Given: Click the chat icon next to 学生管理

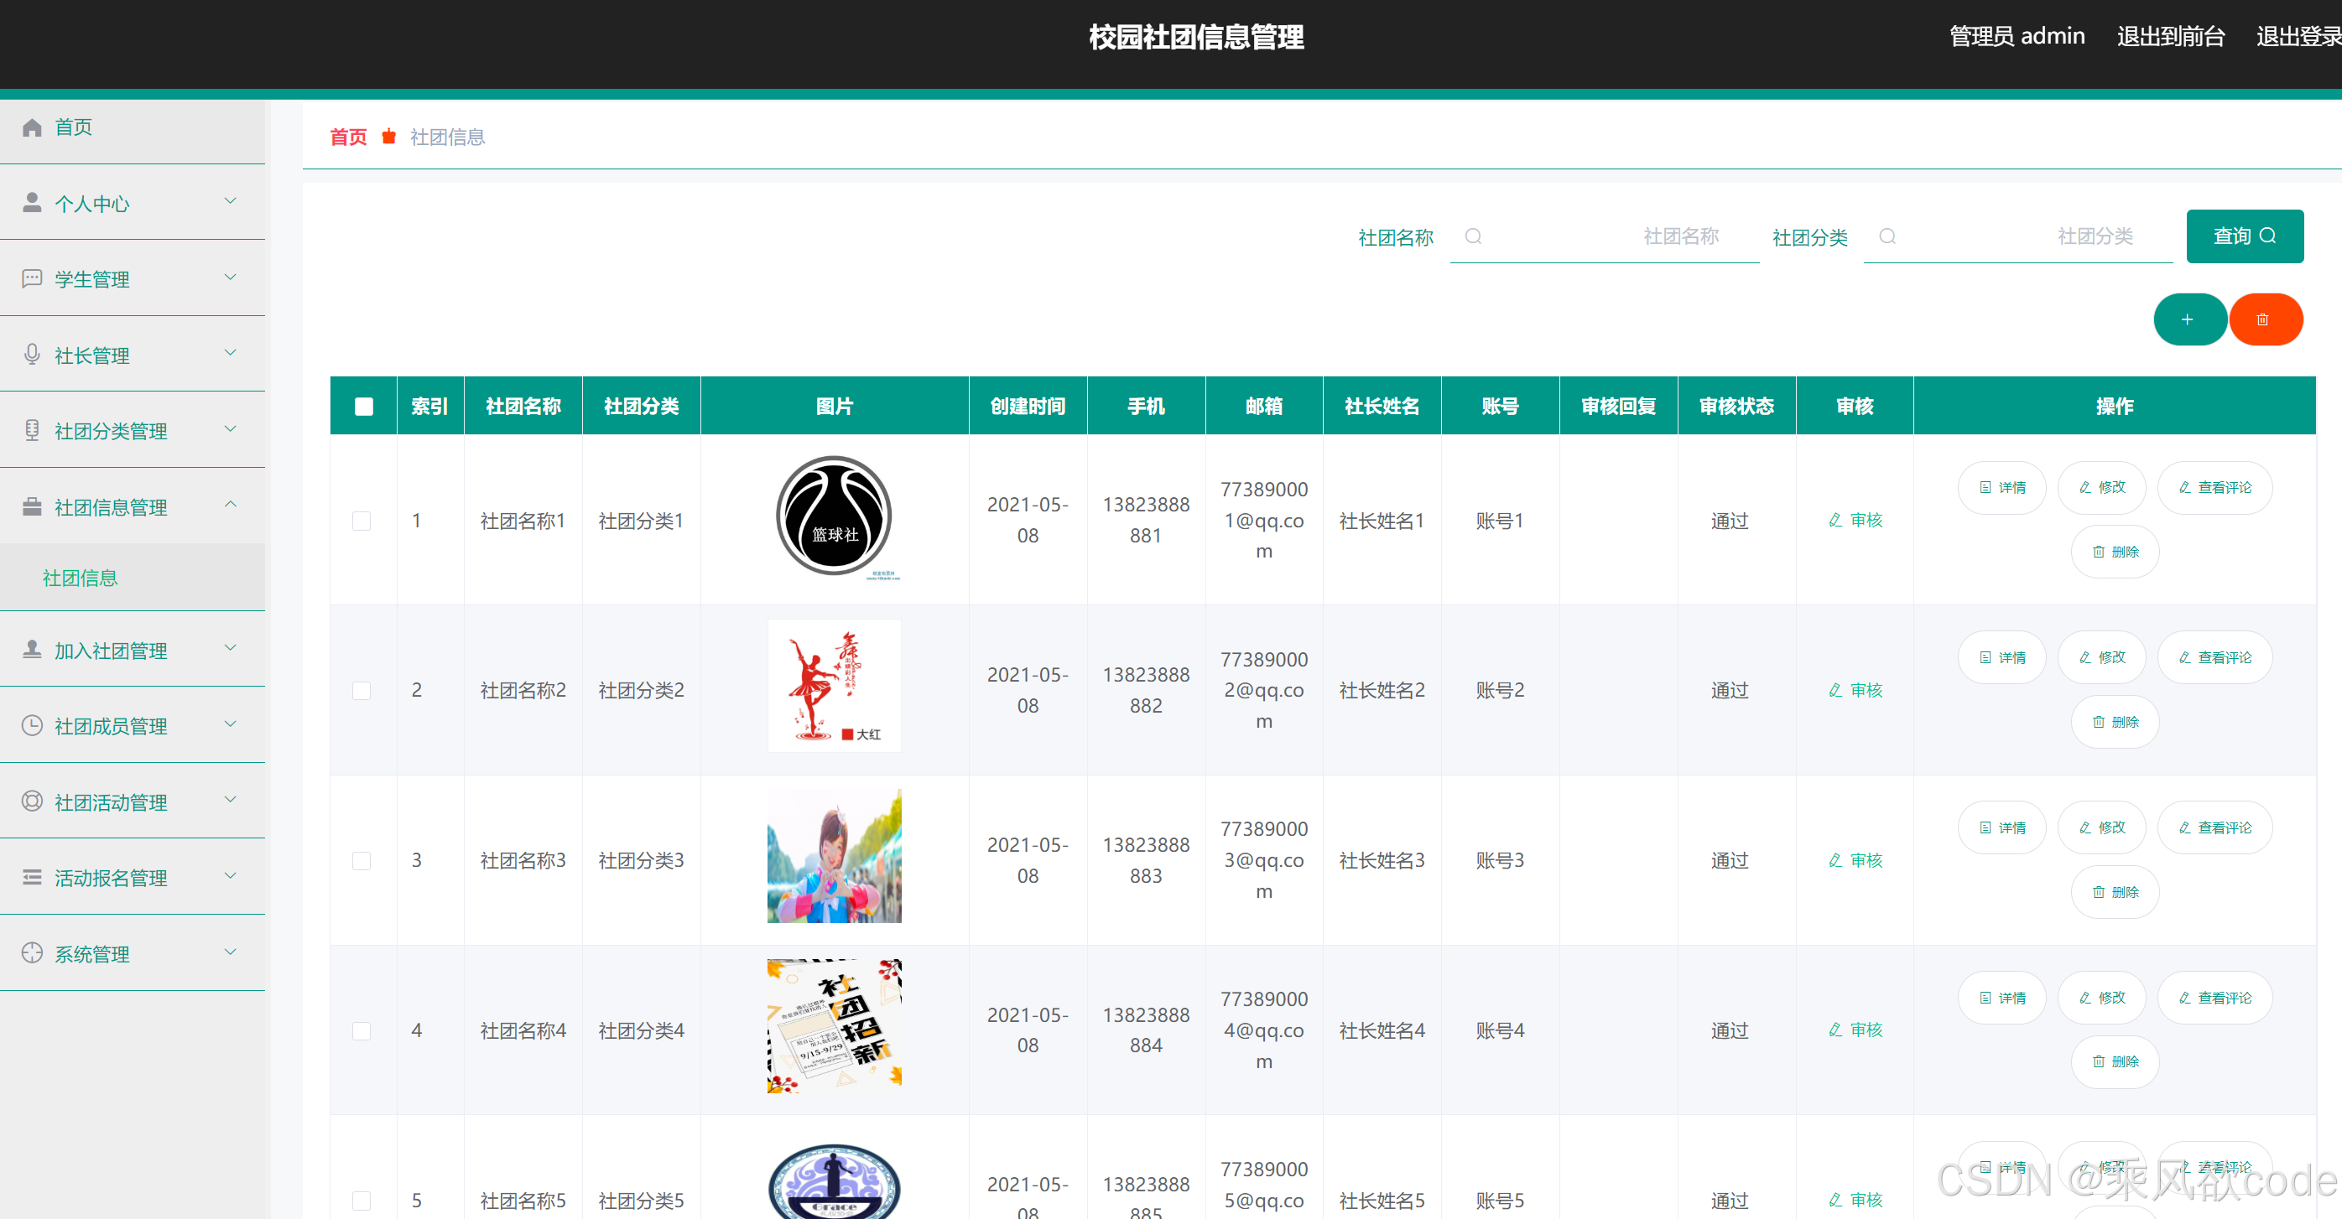Looking at the screenshot, I should (33, 279).
